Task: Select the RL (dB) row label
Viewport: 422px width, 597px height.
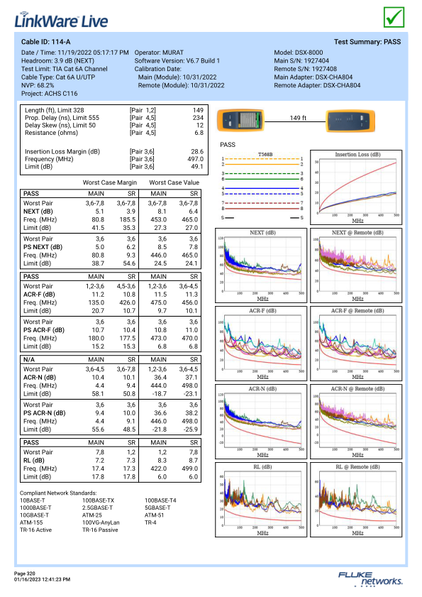Action: pos(34,460)
